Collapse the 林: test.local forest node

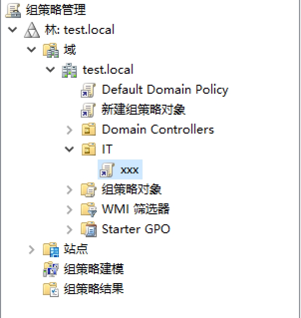tap(12, 30)
